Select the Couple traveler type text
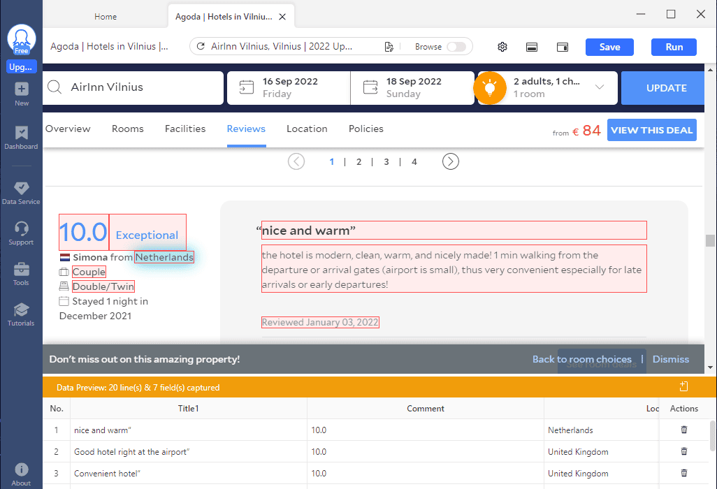Image resolution: width=717 pixels, height=489 pixels. pos(89,272)
